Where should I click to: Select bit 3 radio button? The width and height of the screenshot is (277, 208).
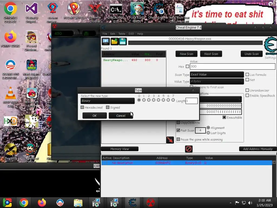click(154, 100)
